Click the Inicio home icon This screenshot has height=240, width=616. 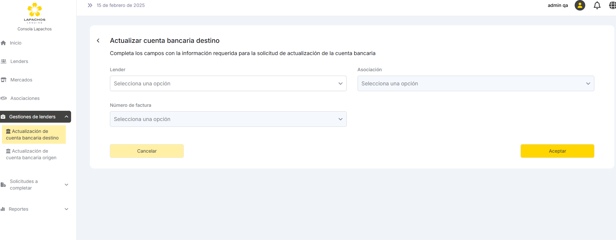4,43
